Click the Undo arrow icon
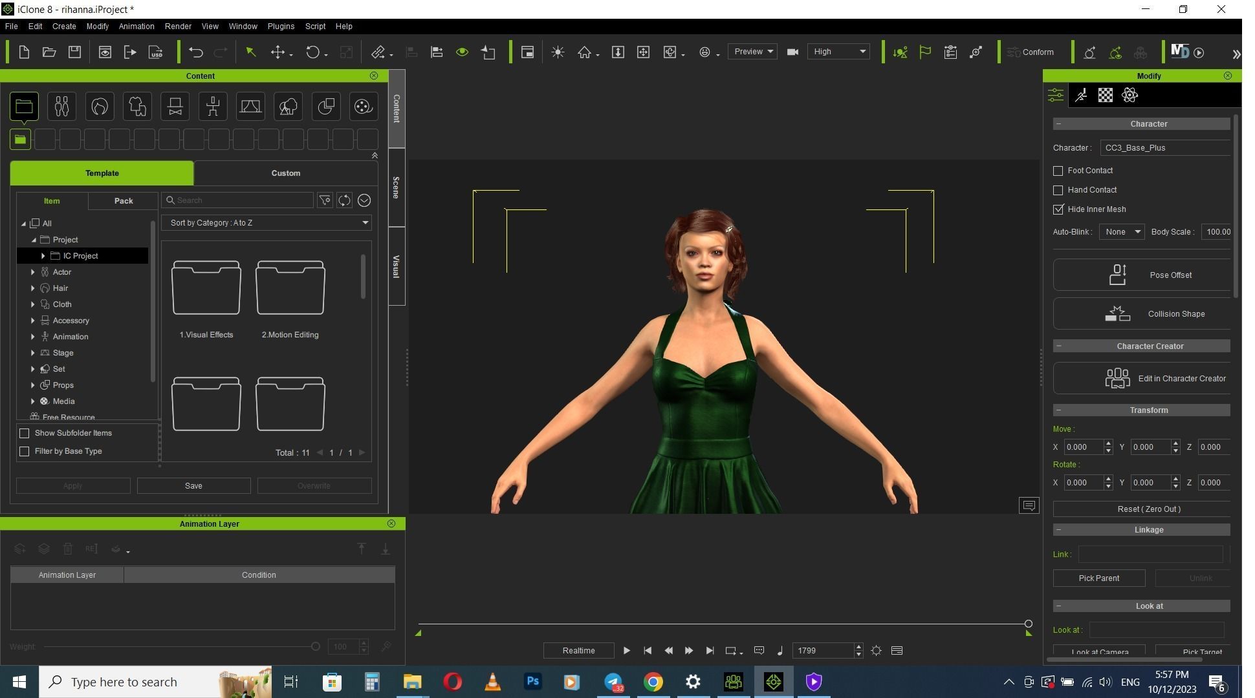Viewport: 1255px width, 698px height. 196,52
